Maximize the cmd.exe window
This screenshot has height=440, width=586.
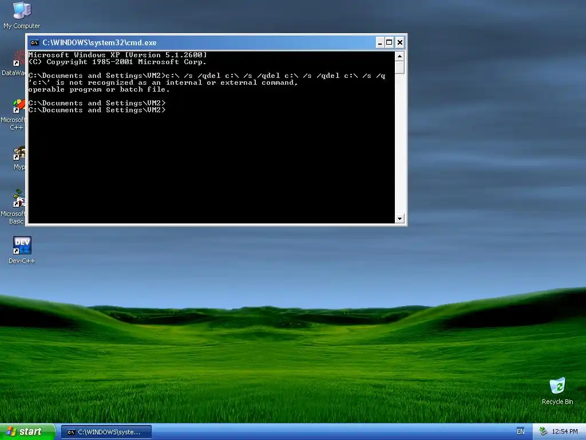click(389, 42)
